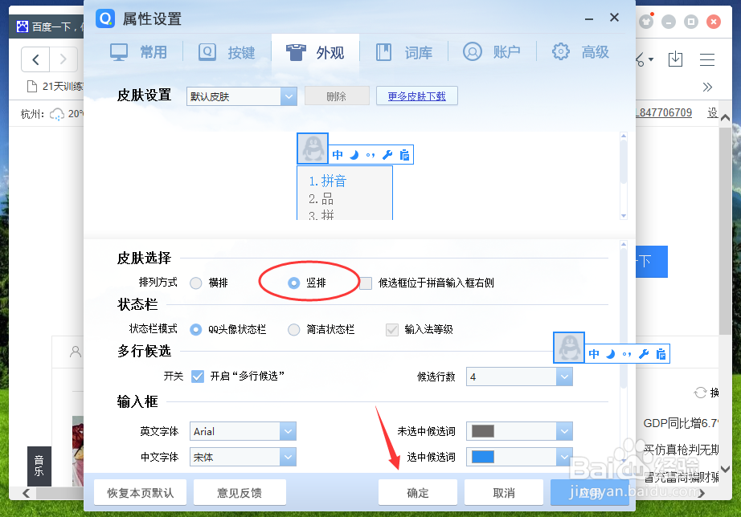741x517 pixels.
Task: Click 取消 to cancel
Action: [504, 492]
